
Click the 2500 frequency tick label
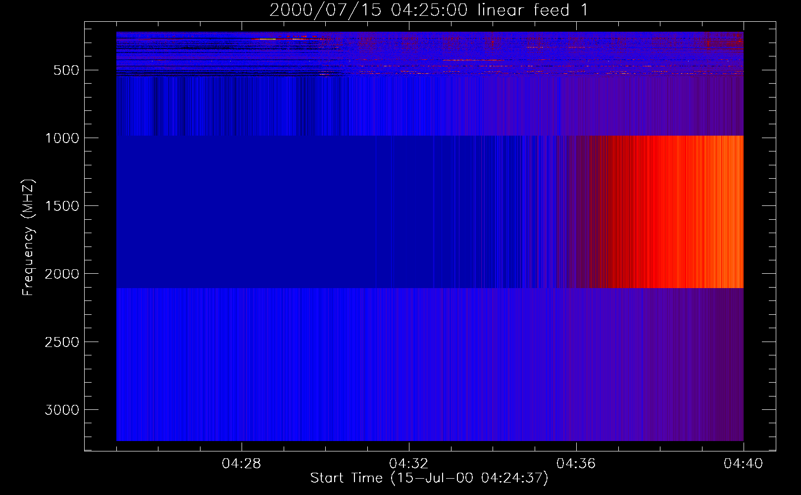click(x=62, y=342)
